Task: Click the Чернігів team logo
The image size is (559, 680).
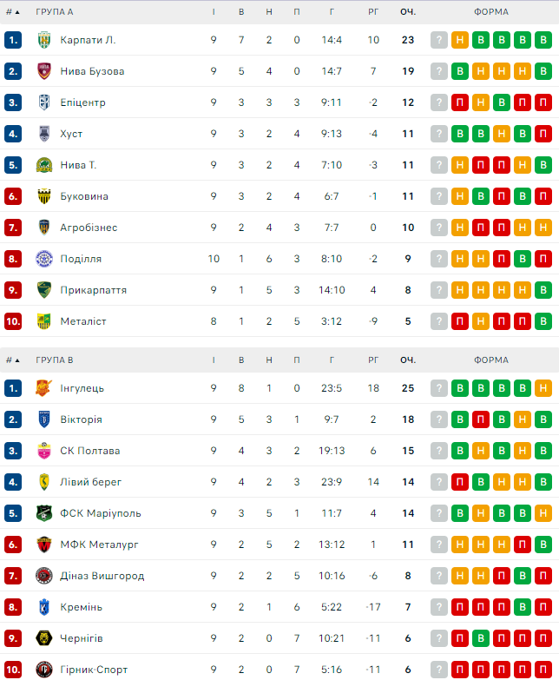Action: click(44, 638)
